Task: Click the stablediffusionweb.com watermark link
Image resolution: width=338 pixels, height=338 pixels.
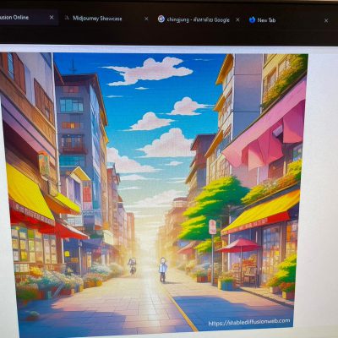Action: pyautogui.click(x=249, y=322)
